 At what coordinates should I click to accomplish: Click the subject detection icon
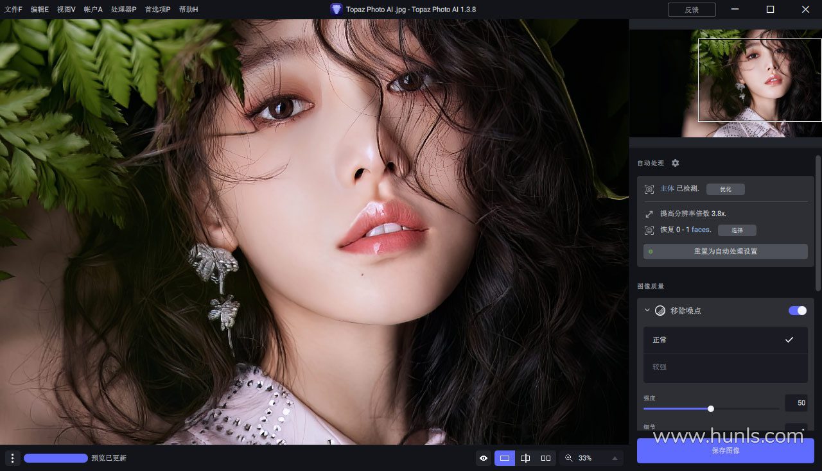point(649,189)
